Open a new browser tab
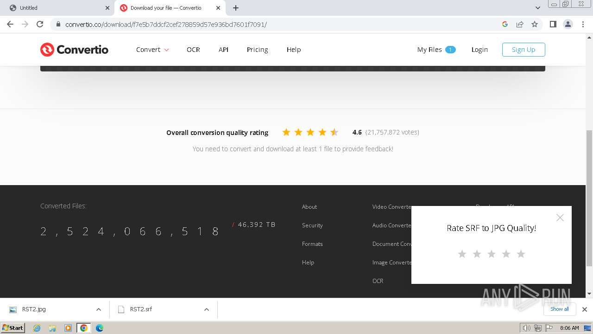593x334 pixels. (x=236, y=8)
